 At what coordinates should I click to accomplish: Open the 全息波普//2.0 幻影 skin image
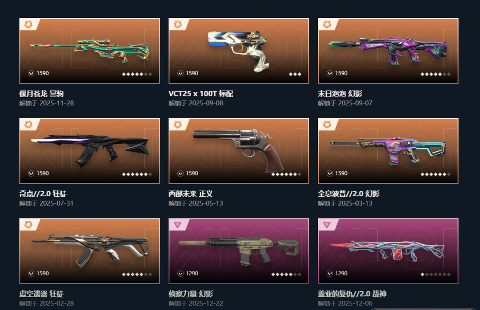pyautogui.click(x=388, y=151)
